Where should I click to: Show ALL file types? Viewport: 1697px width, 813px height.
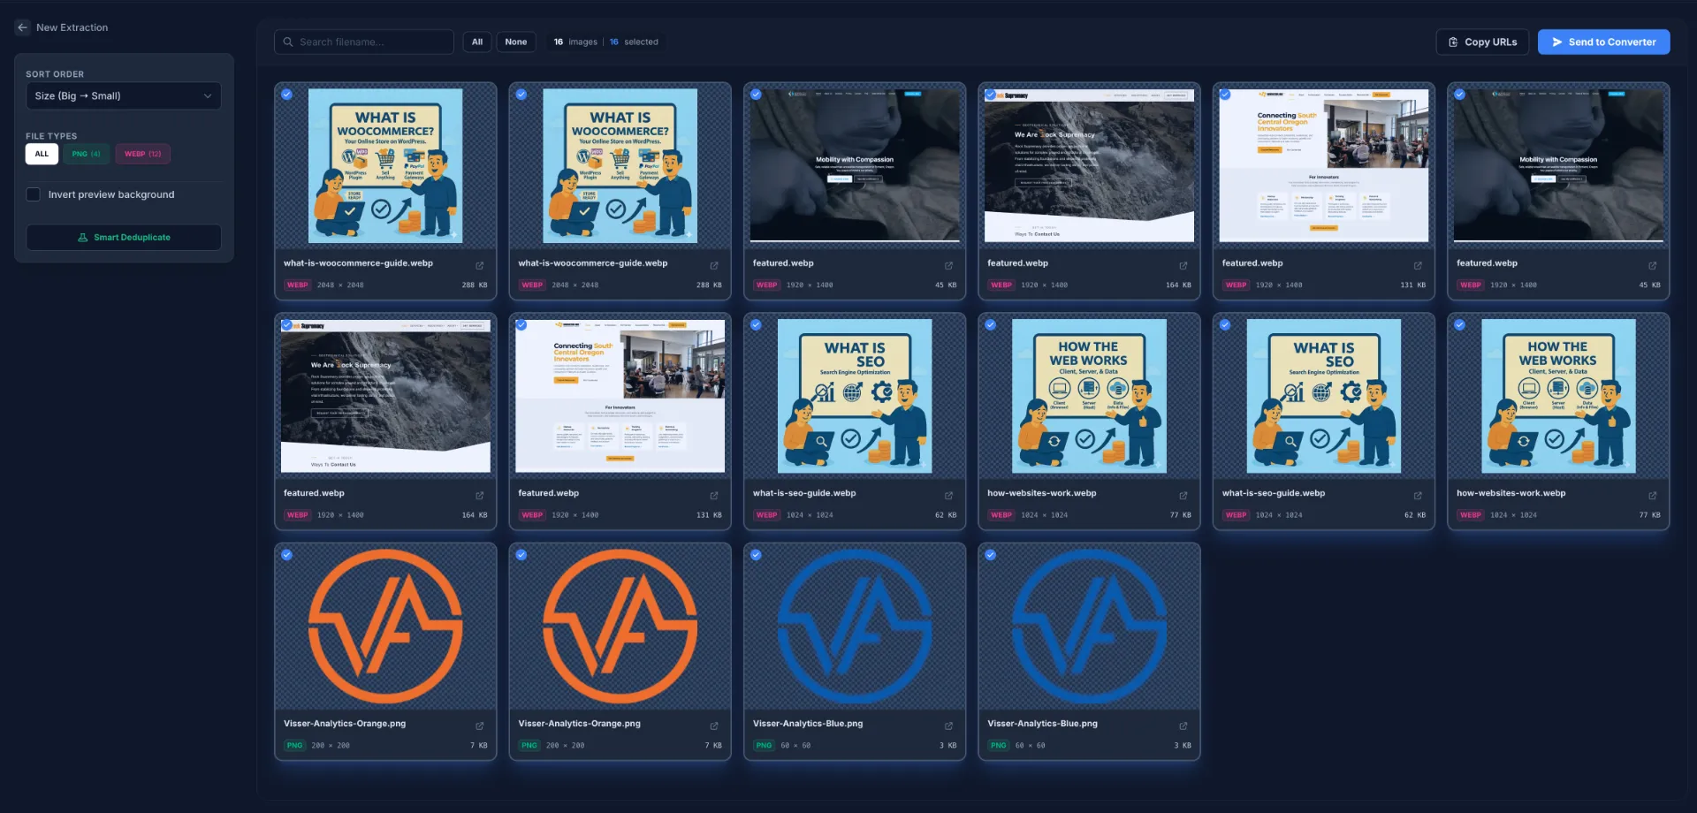[42, 154]
